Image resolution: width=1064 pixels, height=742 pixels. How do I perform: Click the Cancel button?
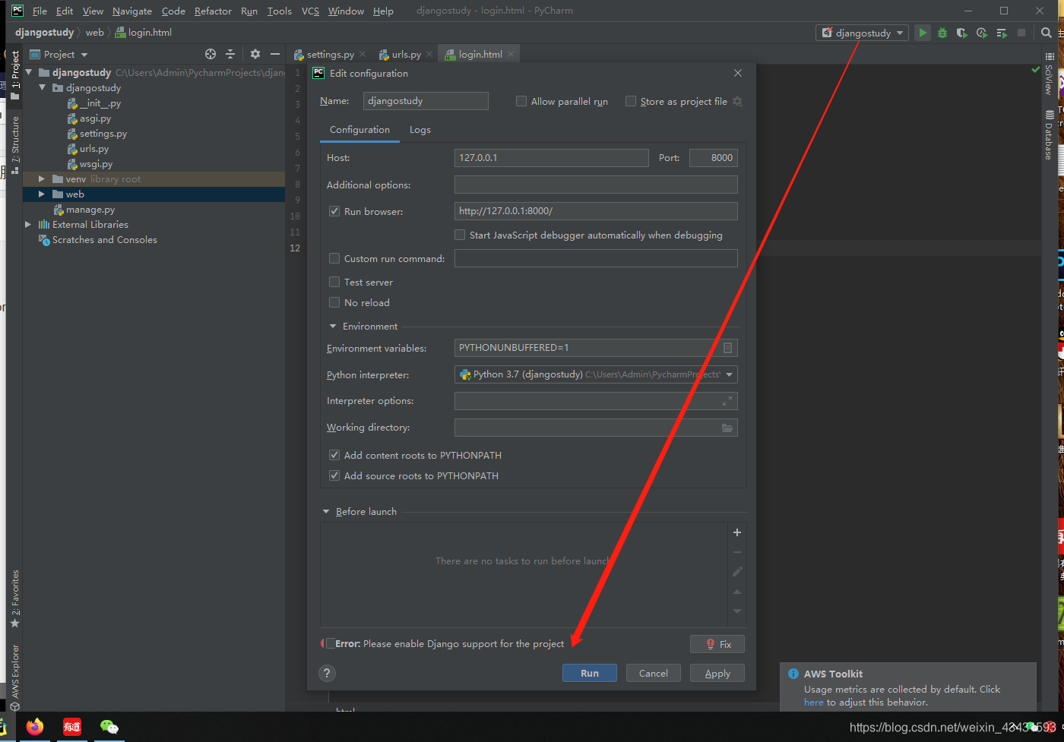click(654, 673)
